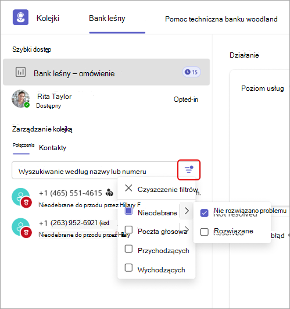Viewport: 290px width, 309px height.
Task: Click the search by name or number field
Action: (x=95, y=171)
